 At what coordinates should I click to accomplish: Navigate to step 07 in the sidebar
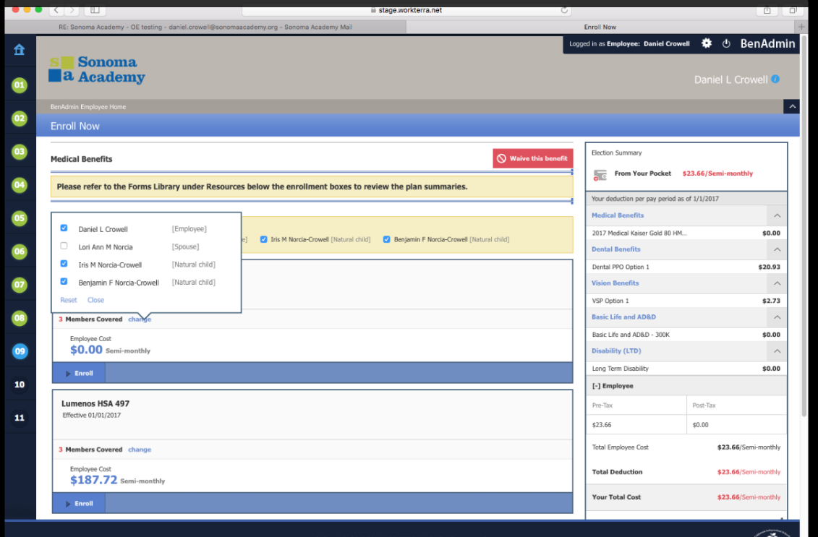click(x=20, y=285)
